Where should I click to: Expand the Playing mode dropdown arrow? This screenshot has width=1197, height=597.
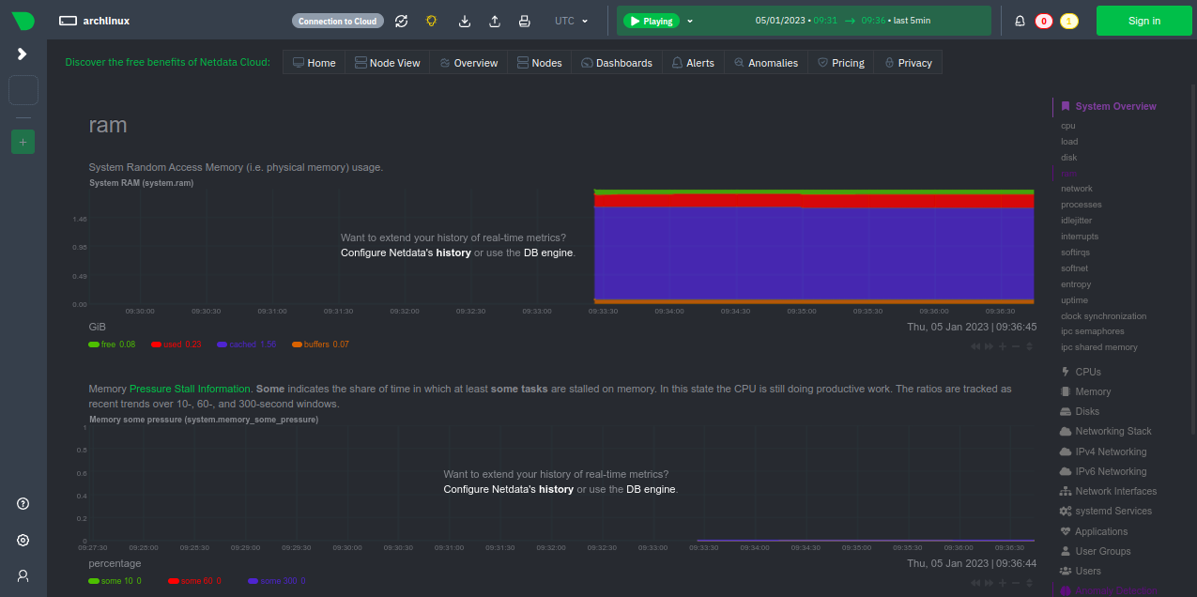tap(691, 21)
